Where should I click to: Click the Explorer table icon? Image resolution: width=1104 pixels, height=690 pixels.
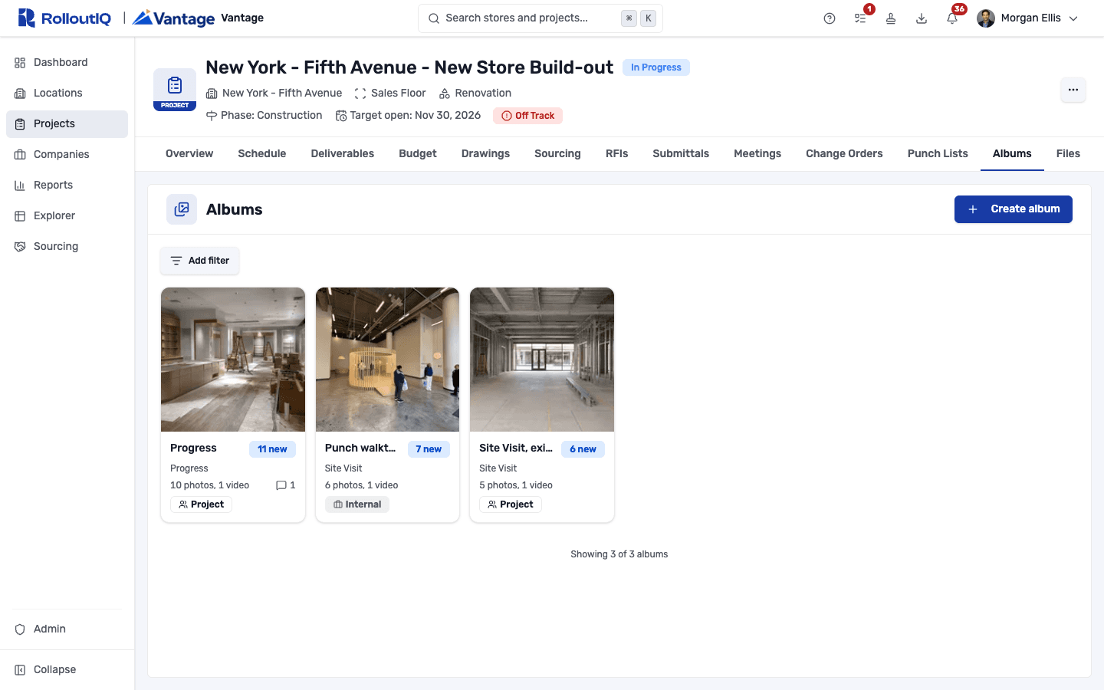pos(20,216)
